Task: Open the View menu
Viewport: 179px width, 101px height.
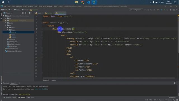Action: pos(13,6)
